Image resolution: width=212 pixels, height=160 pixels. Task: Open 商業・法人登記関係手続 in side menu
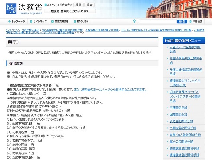click(x=185, y=135)
